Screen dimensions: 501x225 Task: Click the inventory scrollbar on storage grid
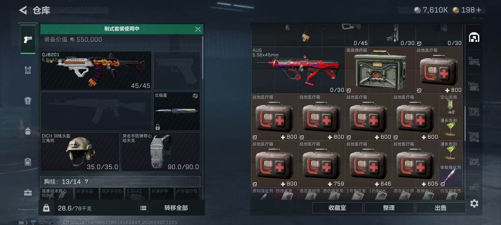tap(465, 123)
